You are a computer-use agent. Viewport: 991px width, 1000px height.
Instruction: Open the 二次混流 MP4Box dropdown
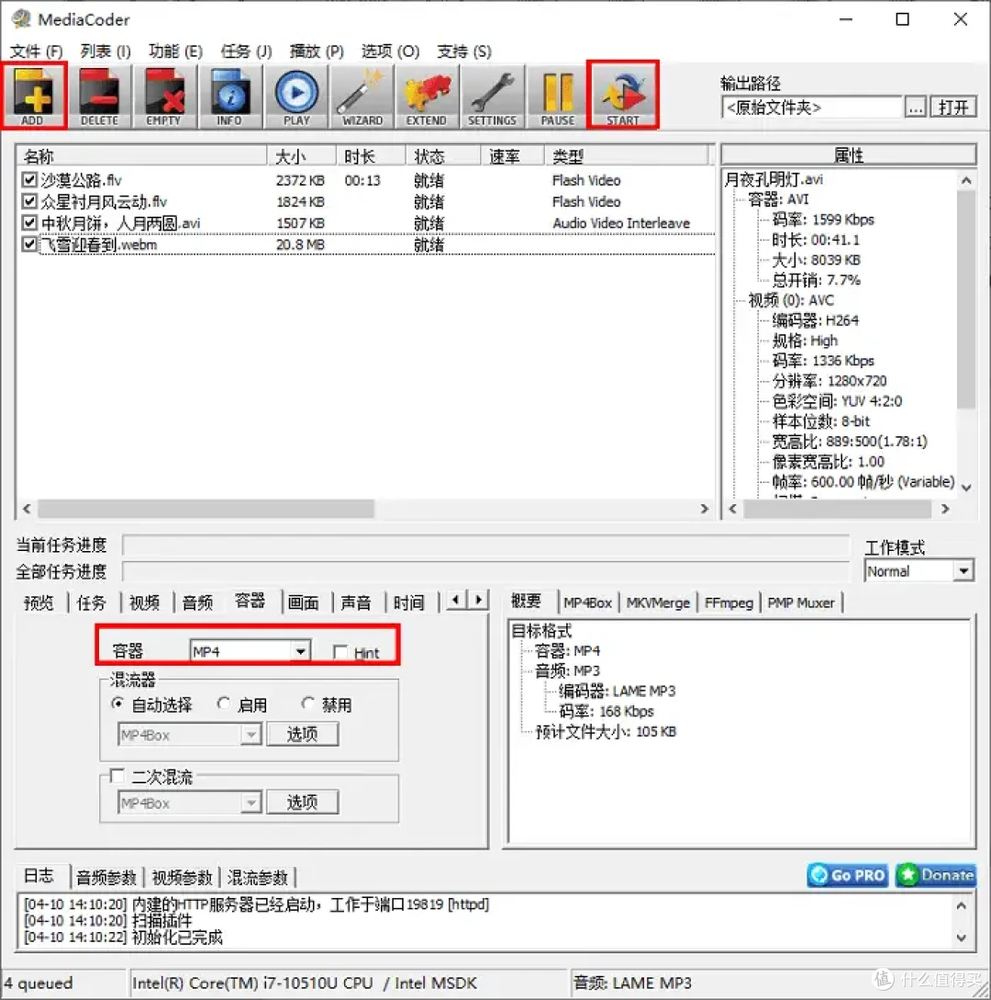(x=189, y=803)
